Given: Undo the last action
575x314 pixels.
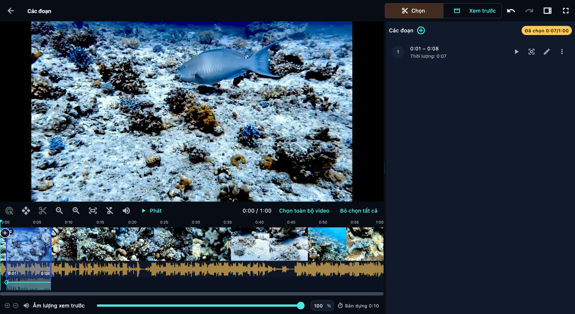Looking at the screenshot, I should click(511, 11).
